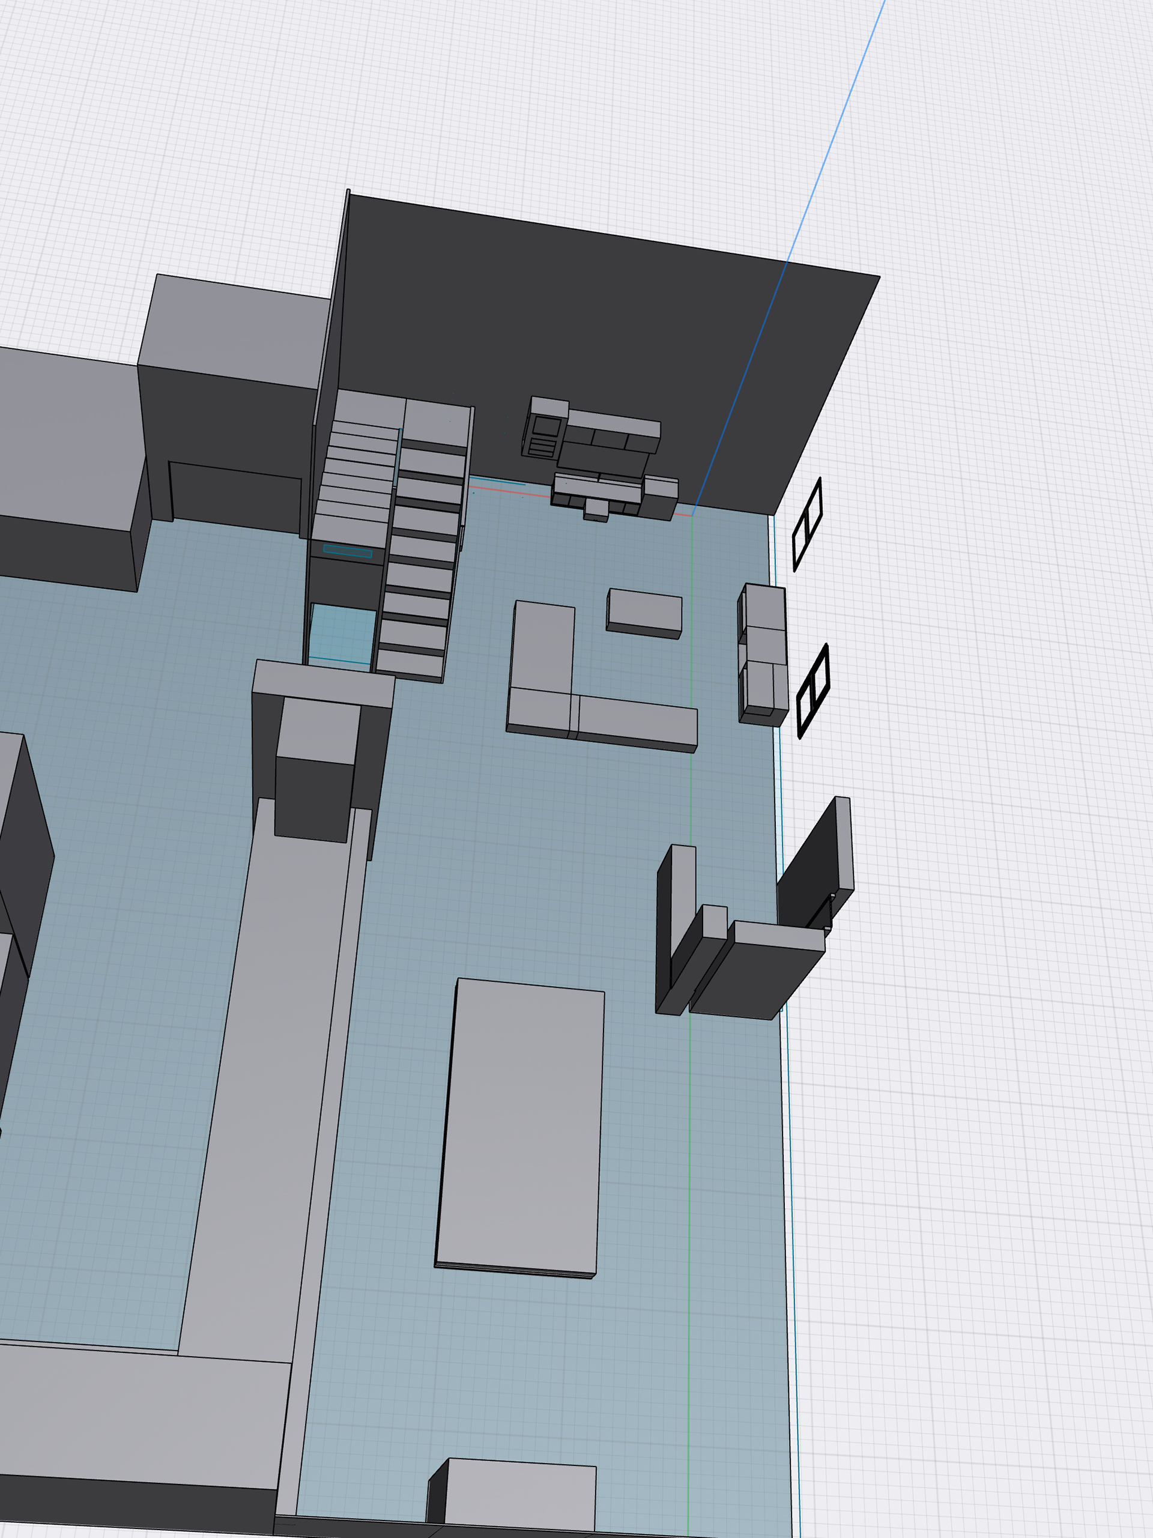
Task: Select the small cyan rectangle below the stairs
Action: [348, 552]
